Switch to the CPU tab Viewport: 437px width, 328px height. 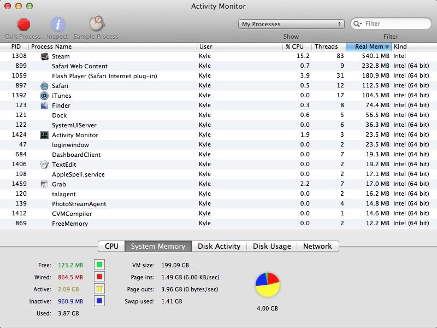(111, 247)
